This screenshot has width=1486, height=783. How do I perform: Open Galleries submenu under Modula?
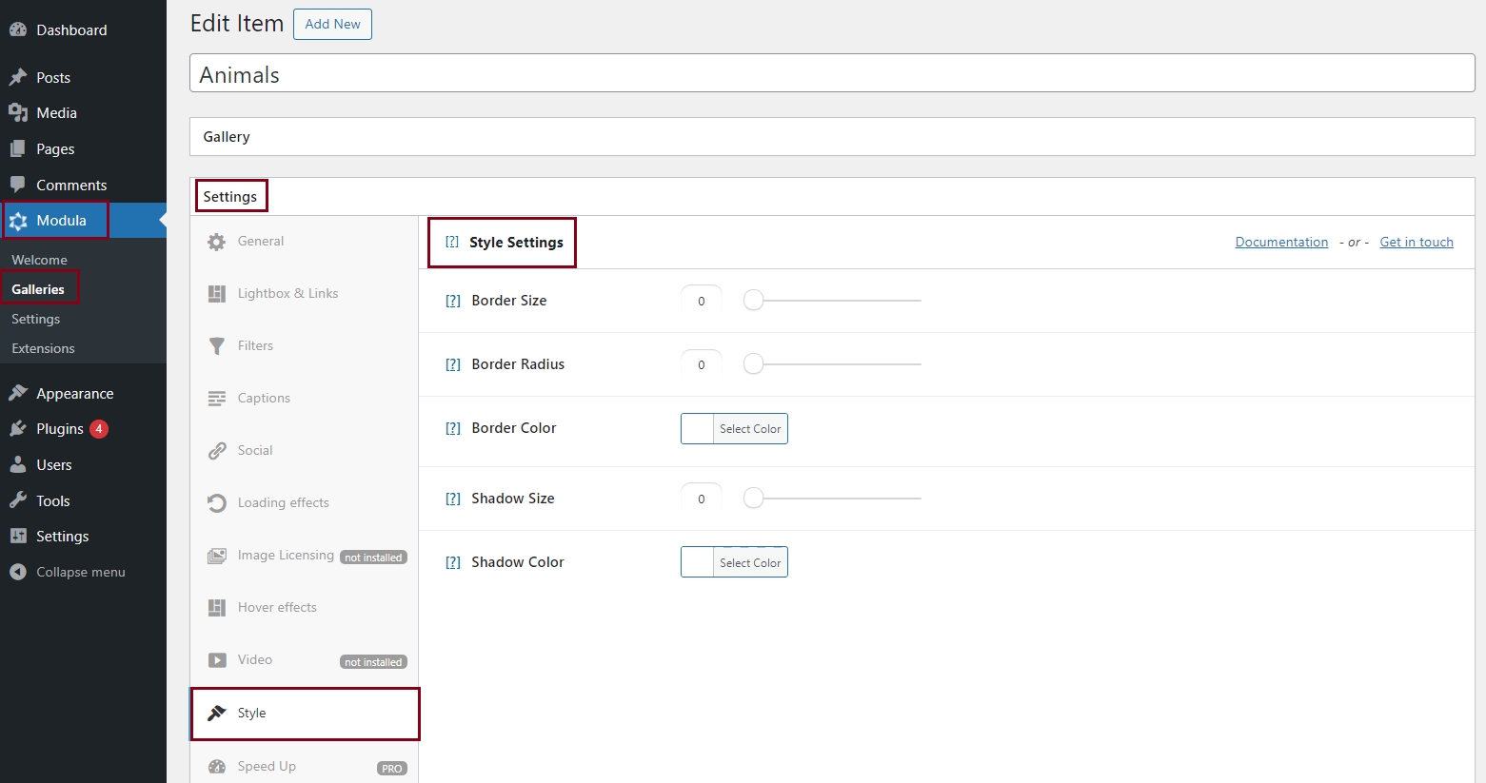tap(38, 289)
